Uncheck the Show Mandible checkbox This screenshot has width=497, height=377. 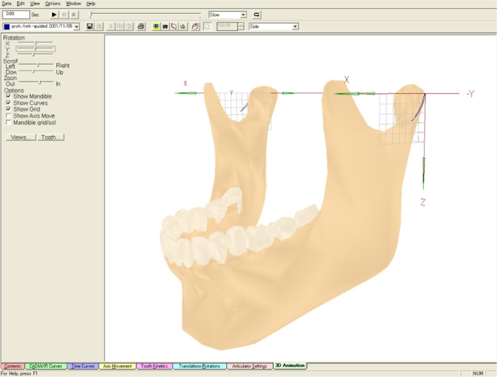(8, 96)
